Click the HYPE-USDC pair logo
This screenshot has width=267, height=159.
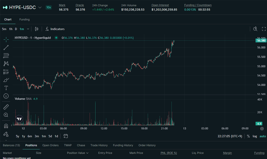[5, 7]
